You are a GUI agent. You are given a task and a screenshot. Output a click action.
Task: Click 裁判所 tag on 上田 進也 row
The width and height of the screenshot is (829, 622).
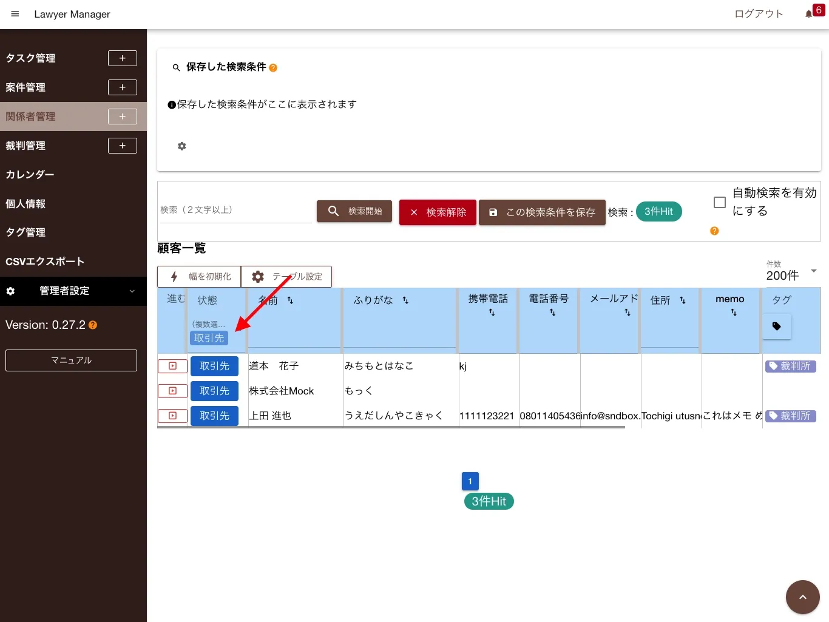[790, 416]
